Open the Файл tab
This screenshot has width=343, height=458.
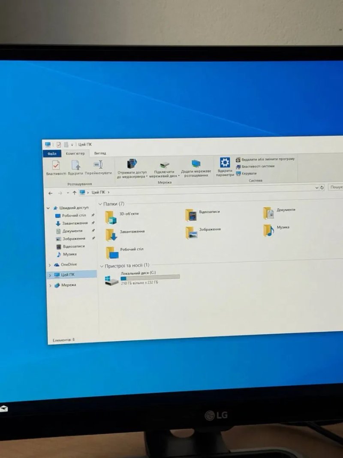pos(52,154)
